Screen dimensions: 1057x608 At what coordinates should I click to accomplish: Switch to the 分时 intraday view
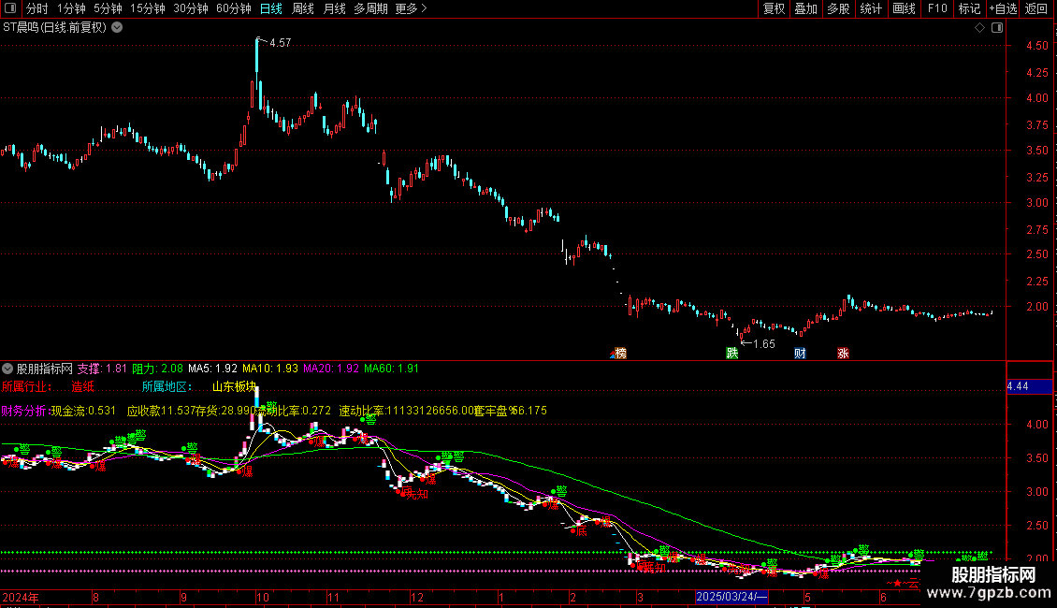click(37, 8)
